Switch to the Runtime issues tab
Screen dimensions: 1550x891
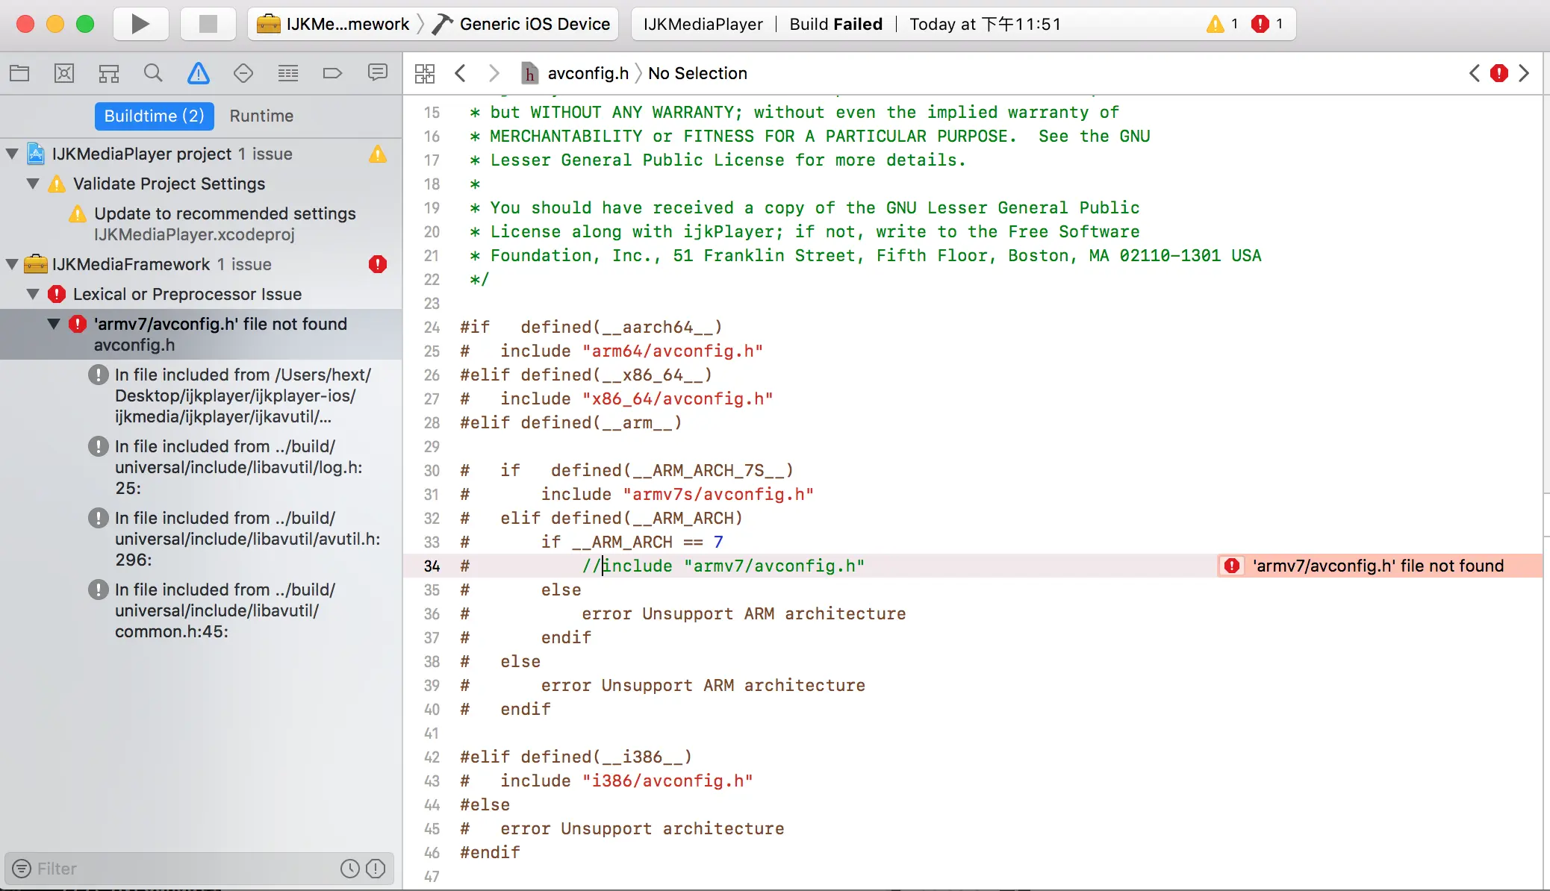[261, 116]
